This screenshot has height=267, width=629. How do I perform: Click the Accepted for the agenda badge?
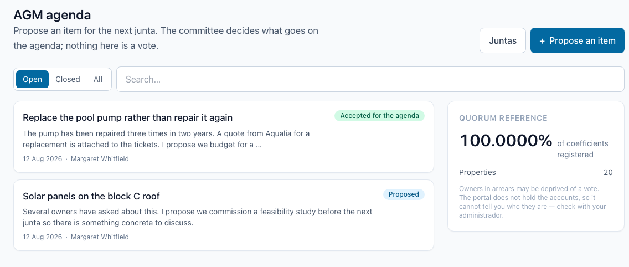(x=379, y=116)
